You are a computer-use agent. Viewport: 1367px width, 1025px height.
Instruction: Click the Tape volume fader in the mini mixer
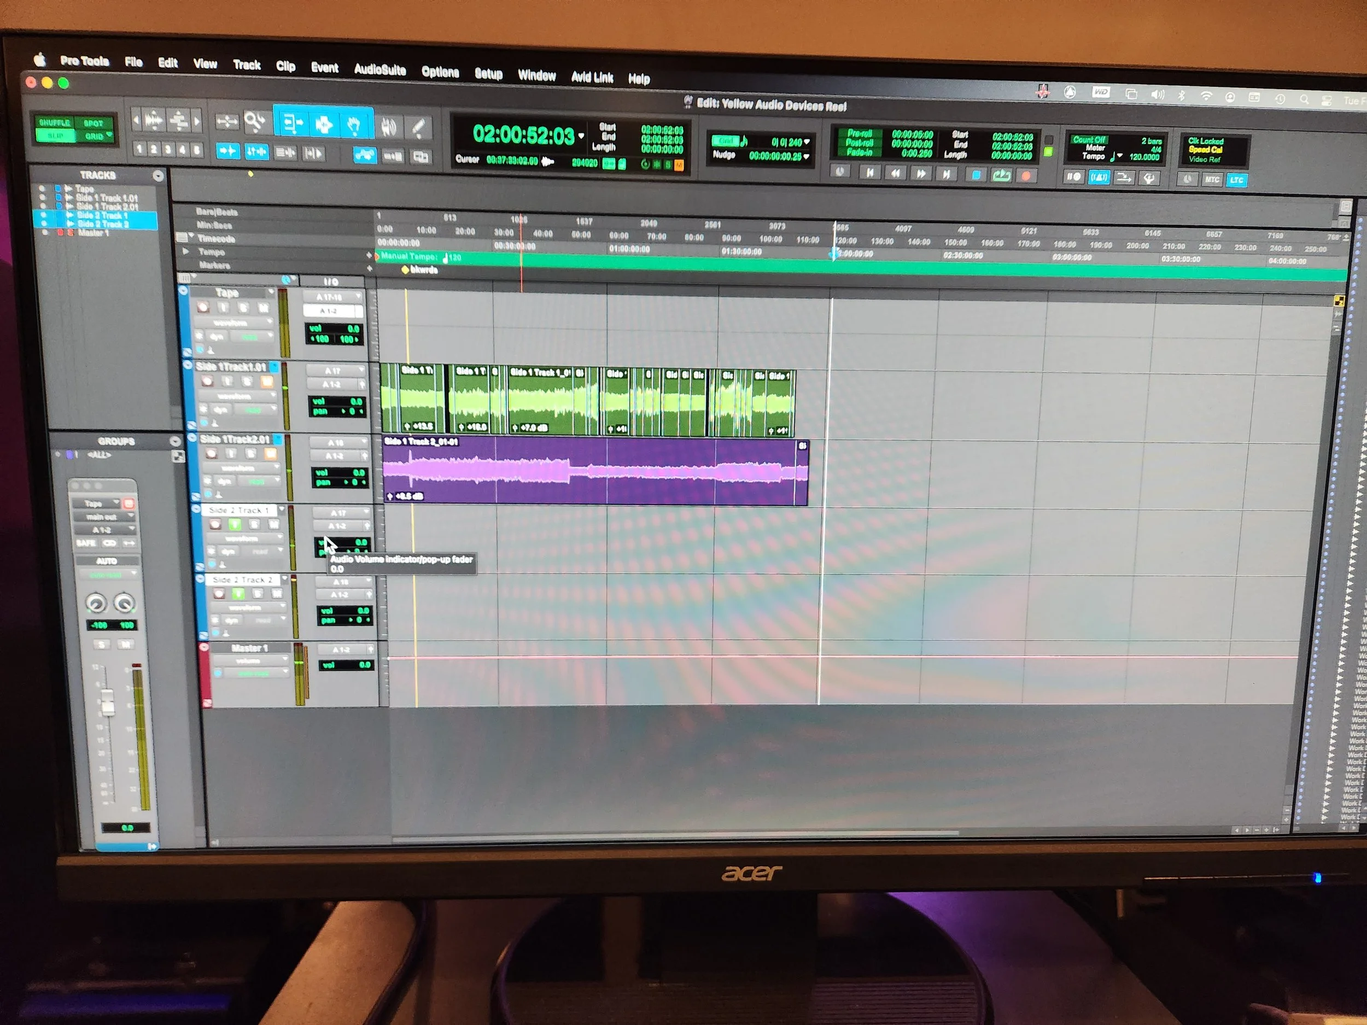(108, 701)
